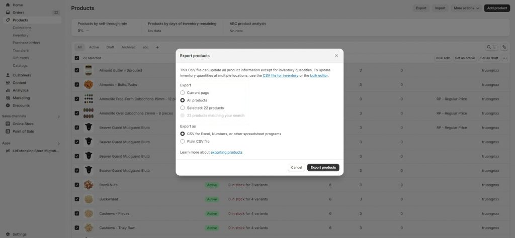Screen dimensions: 515x238
Task: Click the Export products confirm button
Action: click(323, 168)
